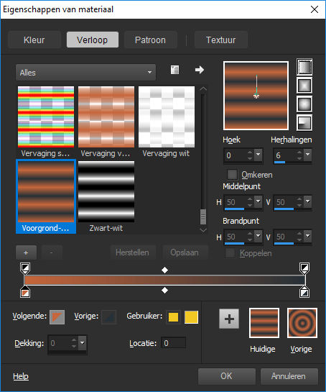Click the Brandpunt V input field

[285, 237]
